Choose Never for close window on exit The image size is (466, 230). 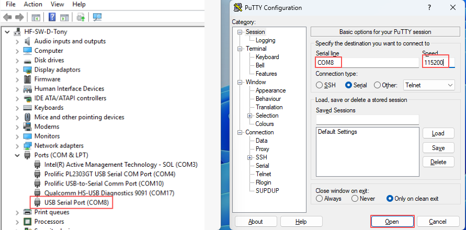[x=355, y=199]
